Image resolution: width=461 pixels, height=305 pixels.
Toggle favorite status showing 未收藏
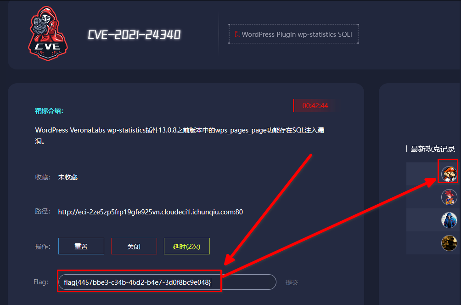pyautogui.click(x=67, y=177)
